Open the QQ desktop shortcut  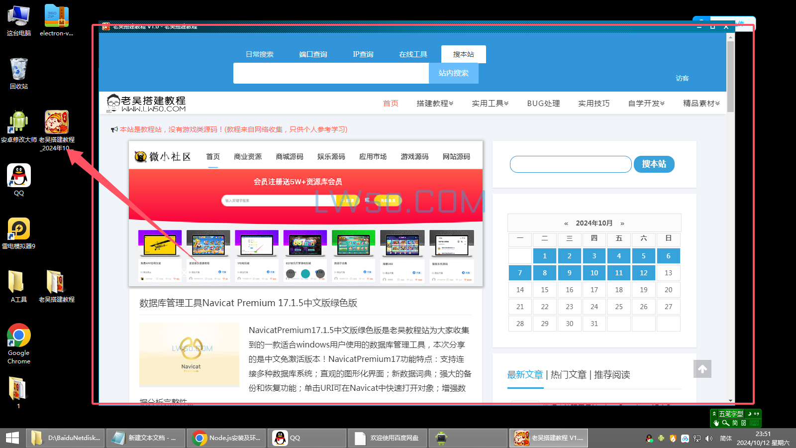coord(19,177)
